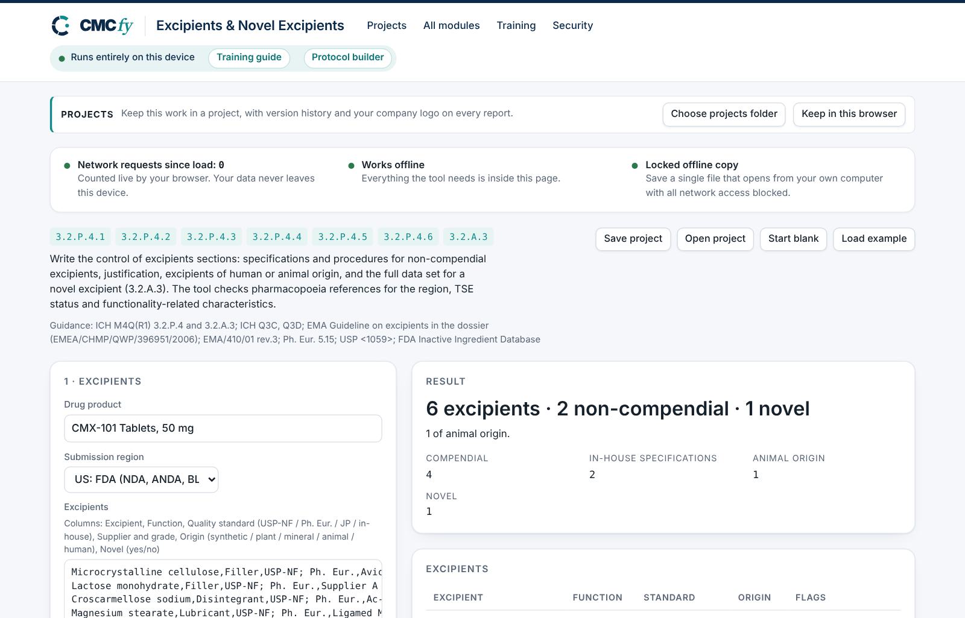This screenshot has width=965, height=618.
Task: Click the Drug product input field
Action: pos(223,428)
